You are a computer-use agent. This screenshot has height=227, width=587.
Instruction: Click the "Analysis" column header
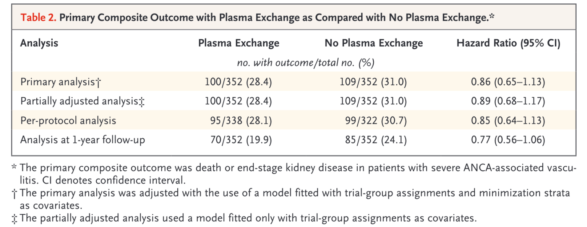pos(39,43)
